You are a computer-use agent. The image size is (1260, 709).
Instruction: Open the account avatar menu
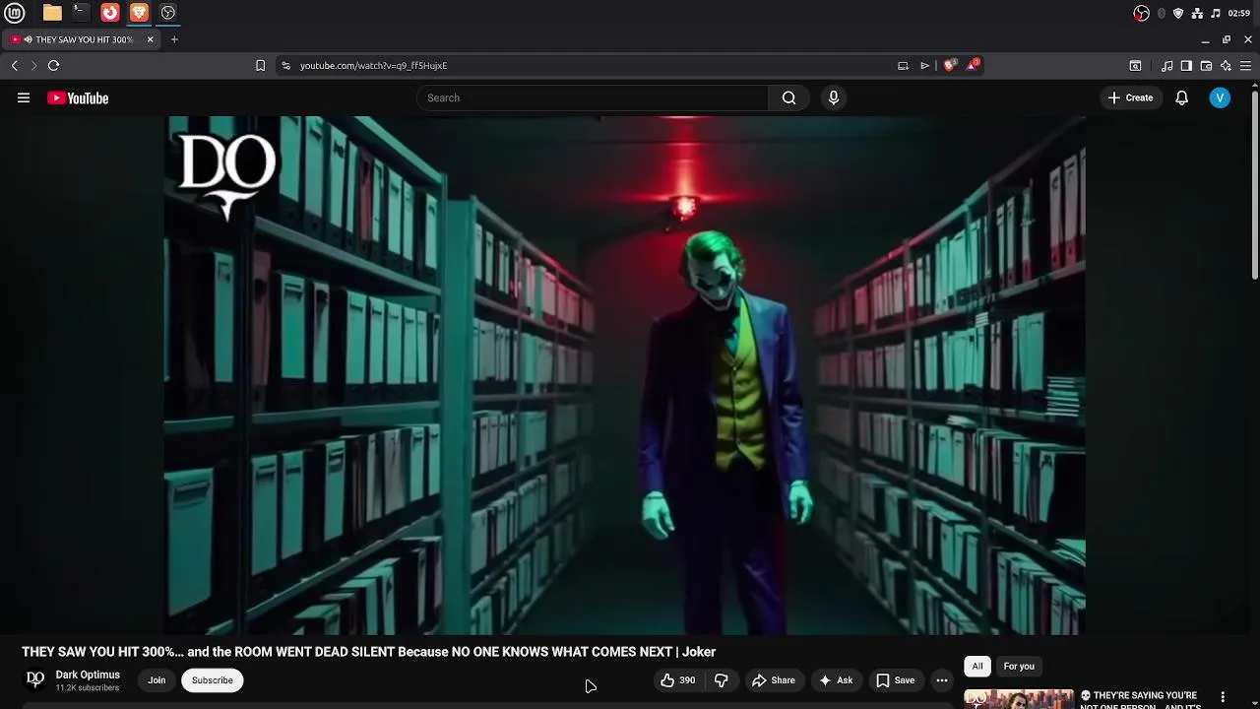[1220, 97]
